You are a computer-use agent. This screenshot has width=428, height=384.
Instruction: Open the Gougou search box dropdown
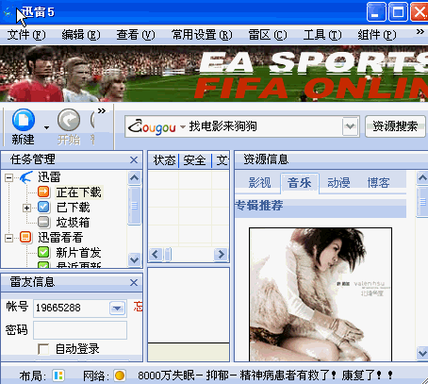click(x=350, y=126)
